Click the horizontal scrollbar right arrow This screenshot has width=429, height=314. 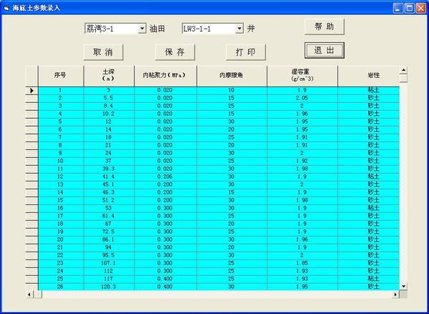[x=395, y=294]
